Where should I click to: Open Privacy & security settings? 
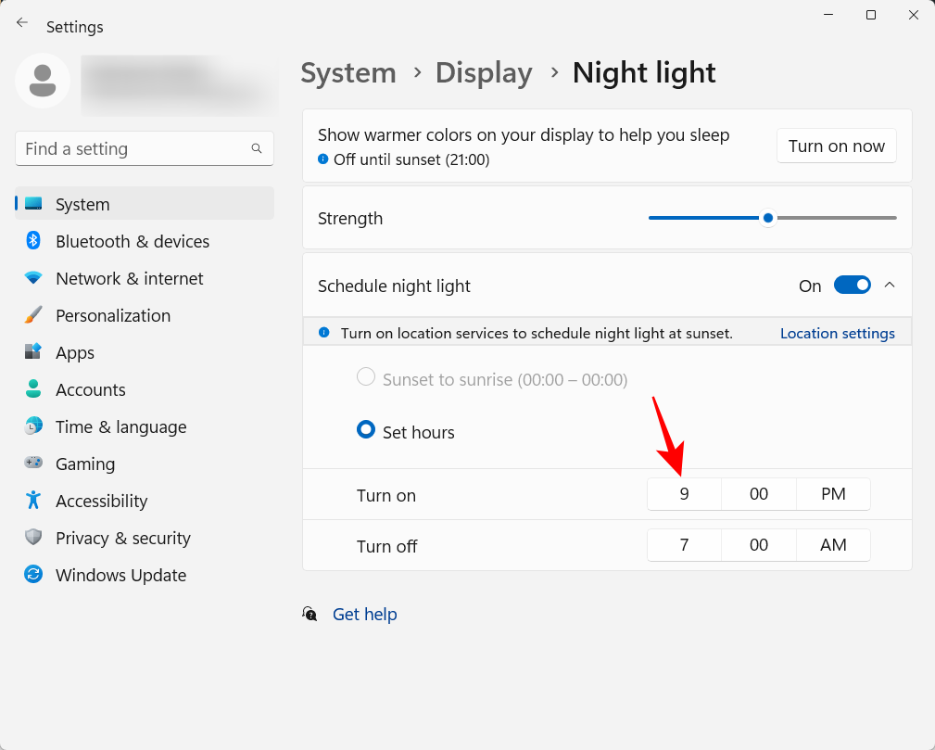tap(122, 538)
